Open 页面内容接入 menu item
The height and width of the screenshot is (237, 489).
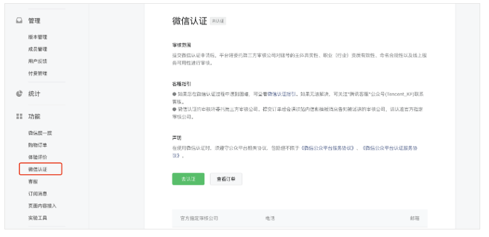(42, 206)
